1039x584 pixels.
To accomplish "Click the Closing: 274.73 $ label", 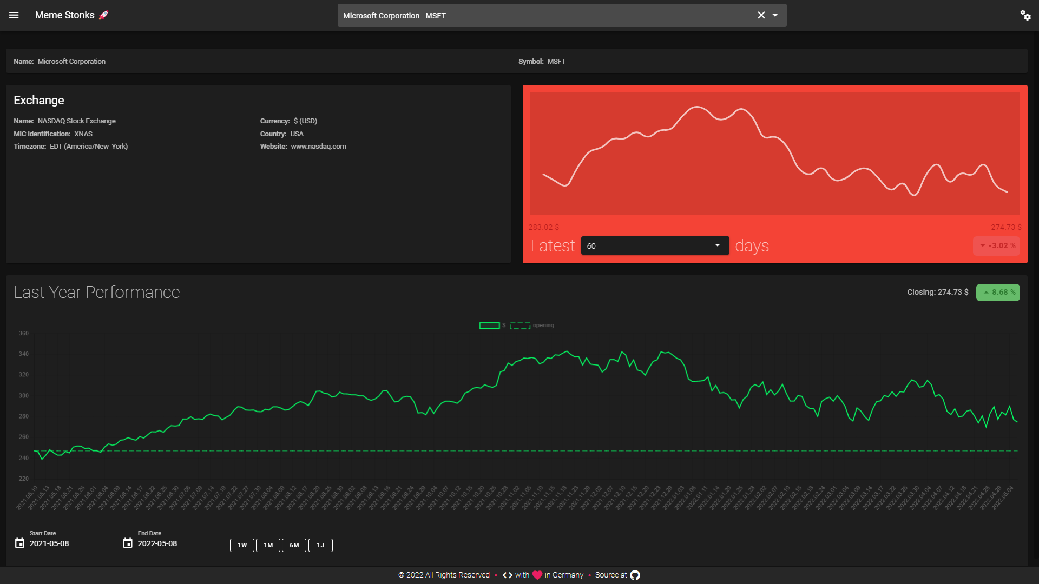I will click(x=938, y=292).
